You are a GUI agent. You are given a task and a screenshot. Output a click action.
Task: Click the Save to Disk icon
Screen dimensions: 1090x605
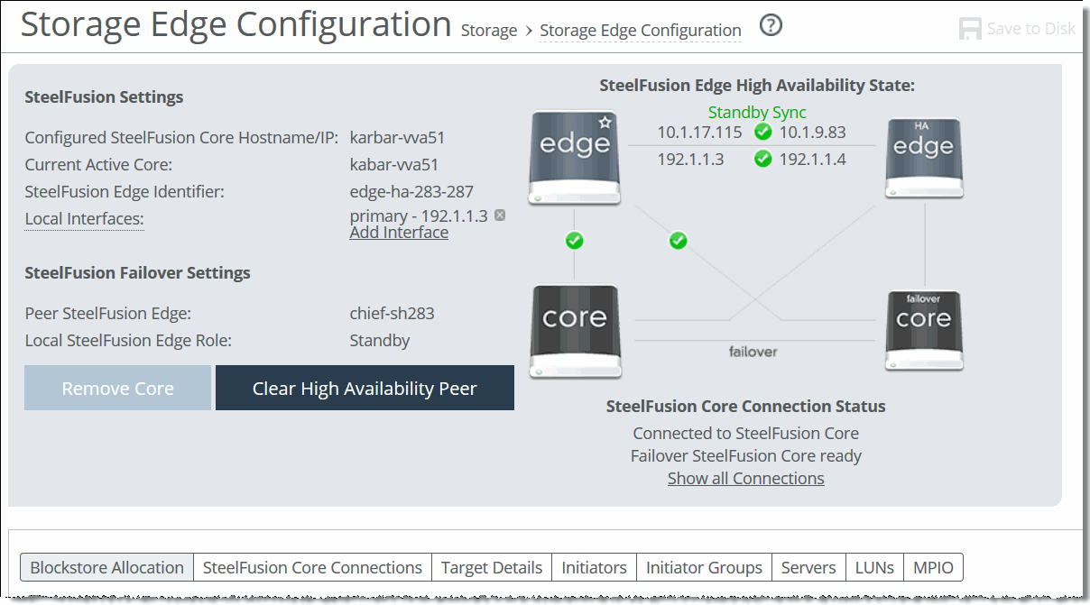click(x=970, y=28)
